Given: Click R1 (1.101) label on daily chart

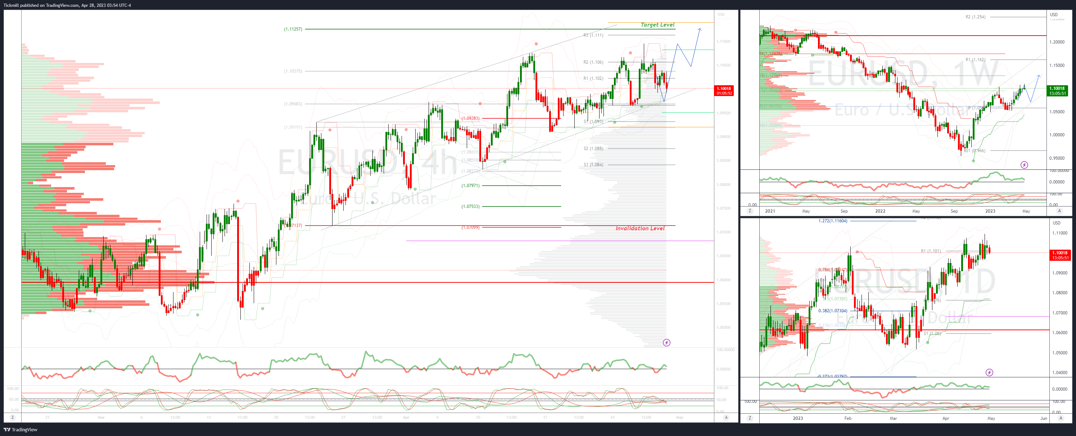Looking at the screenshot, I should point(931,251).
